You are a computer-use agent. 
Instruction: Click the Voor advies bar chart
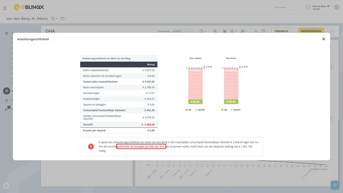coord(195,85)
